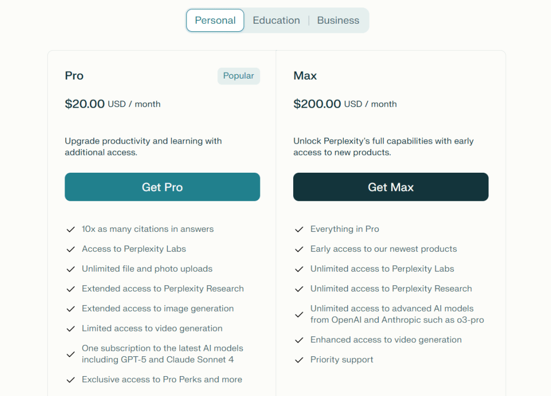Click the Popular badge on Pro
Image resolution: width=551 pixels, height=396 pixels.
[x=238, y=76]
